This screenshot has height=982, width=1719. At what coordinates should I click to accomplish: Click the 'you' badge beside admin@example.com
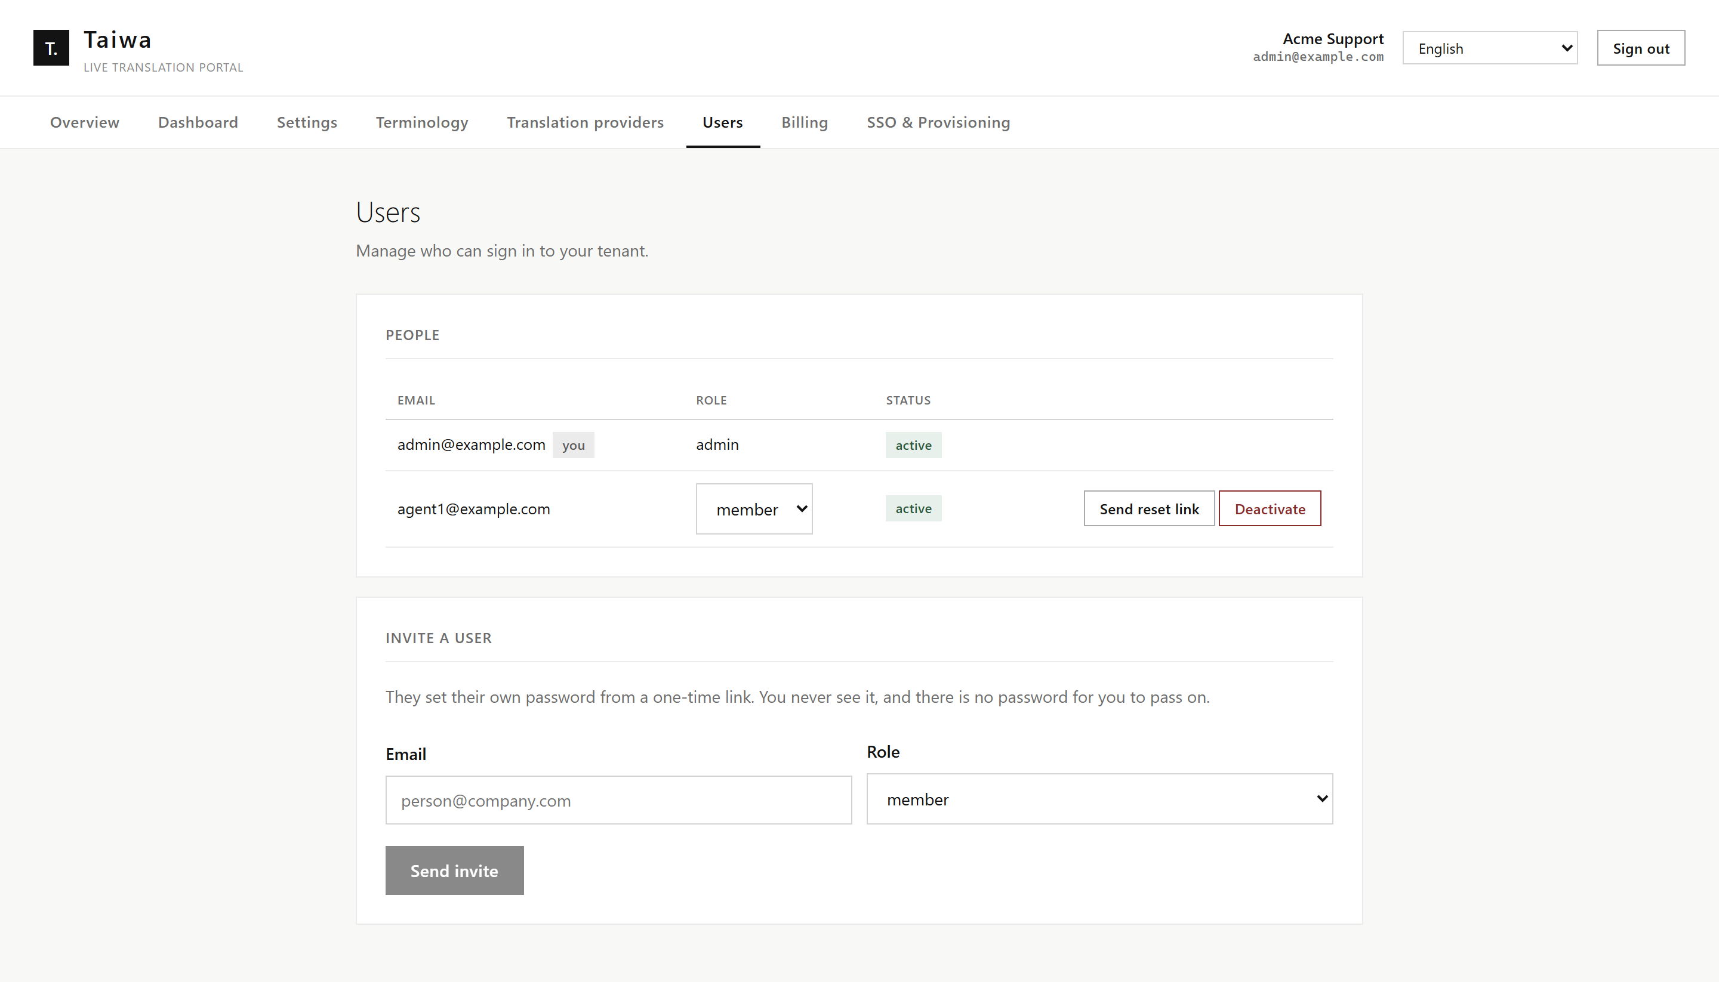[x=573, y=445]
